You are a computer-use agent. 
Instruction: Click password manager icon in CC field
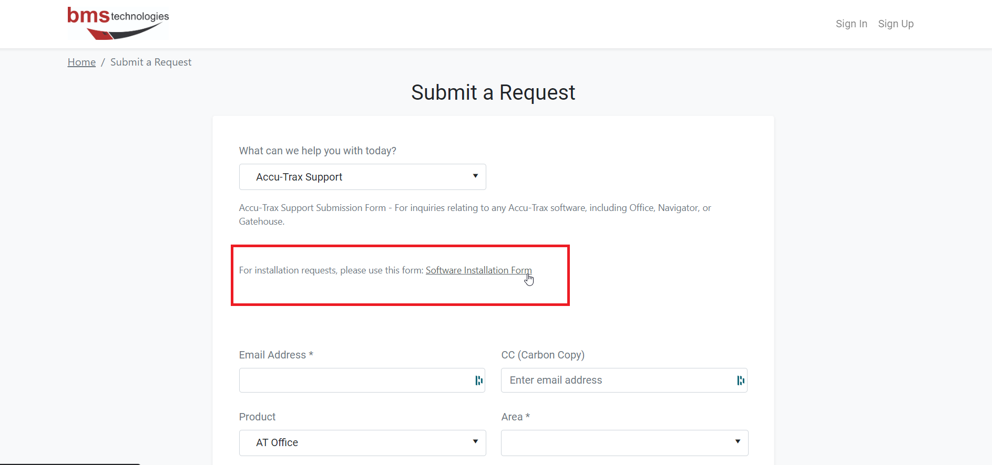coord(740,381)
